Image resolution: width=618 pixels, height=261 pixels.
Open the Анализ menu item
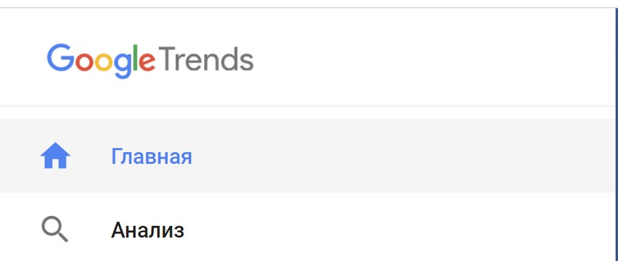point(308,230)
